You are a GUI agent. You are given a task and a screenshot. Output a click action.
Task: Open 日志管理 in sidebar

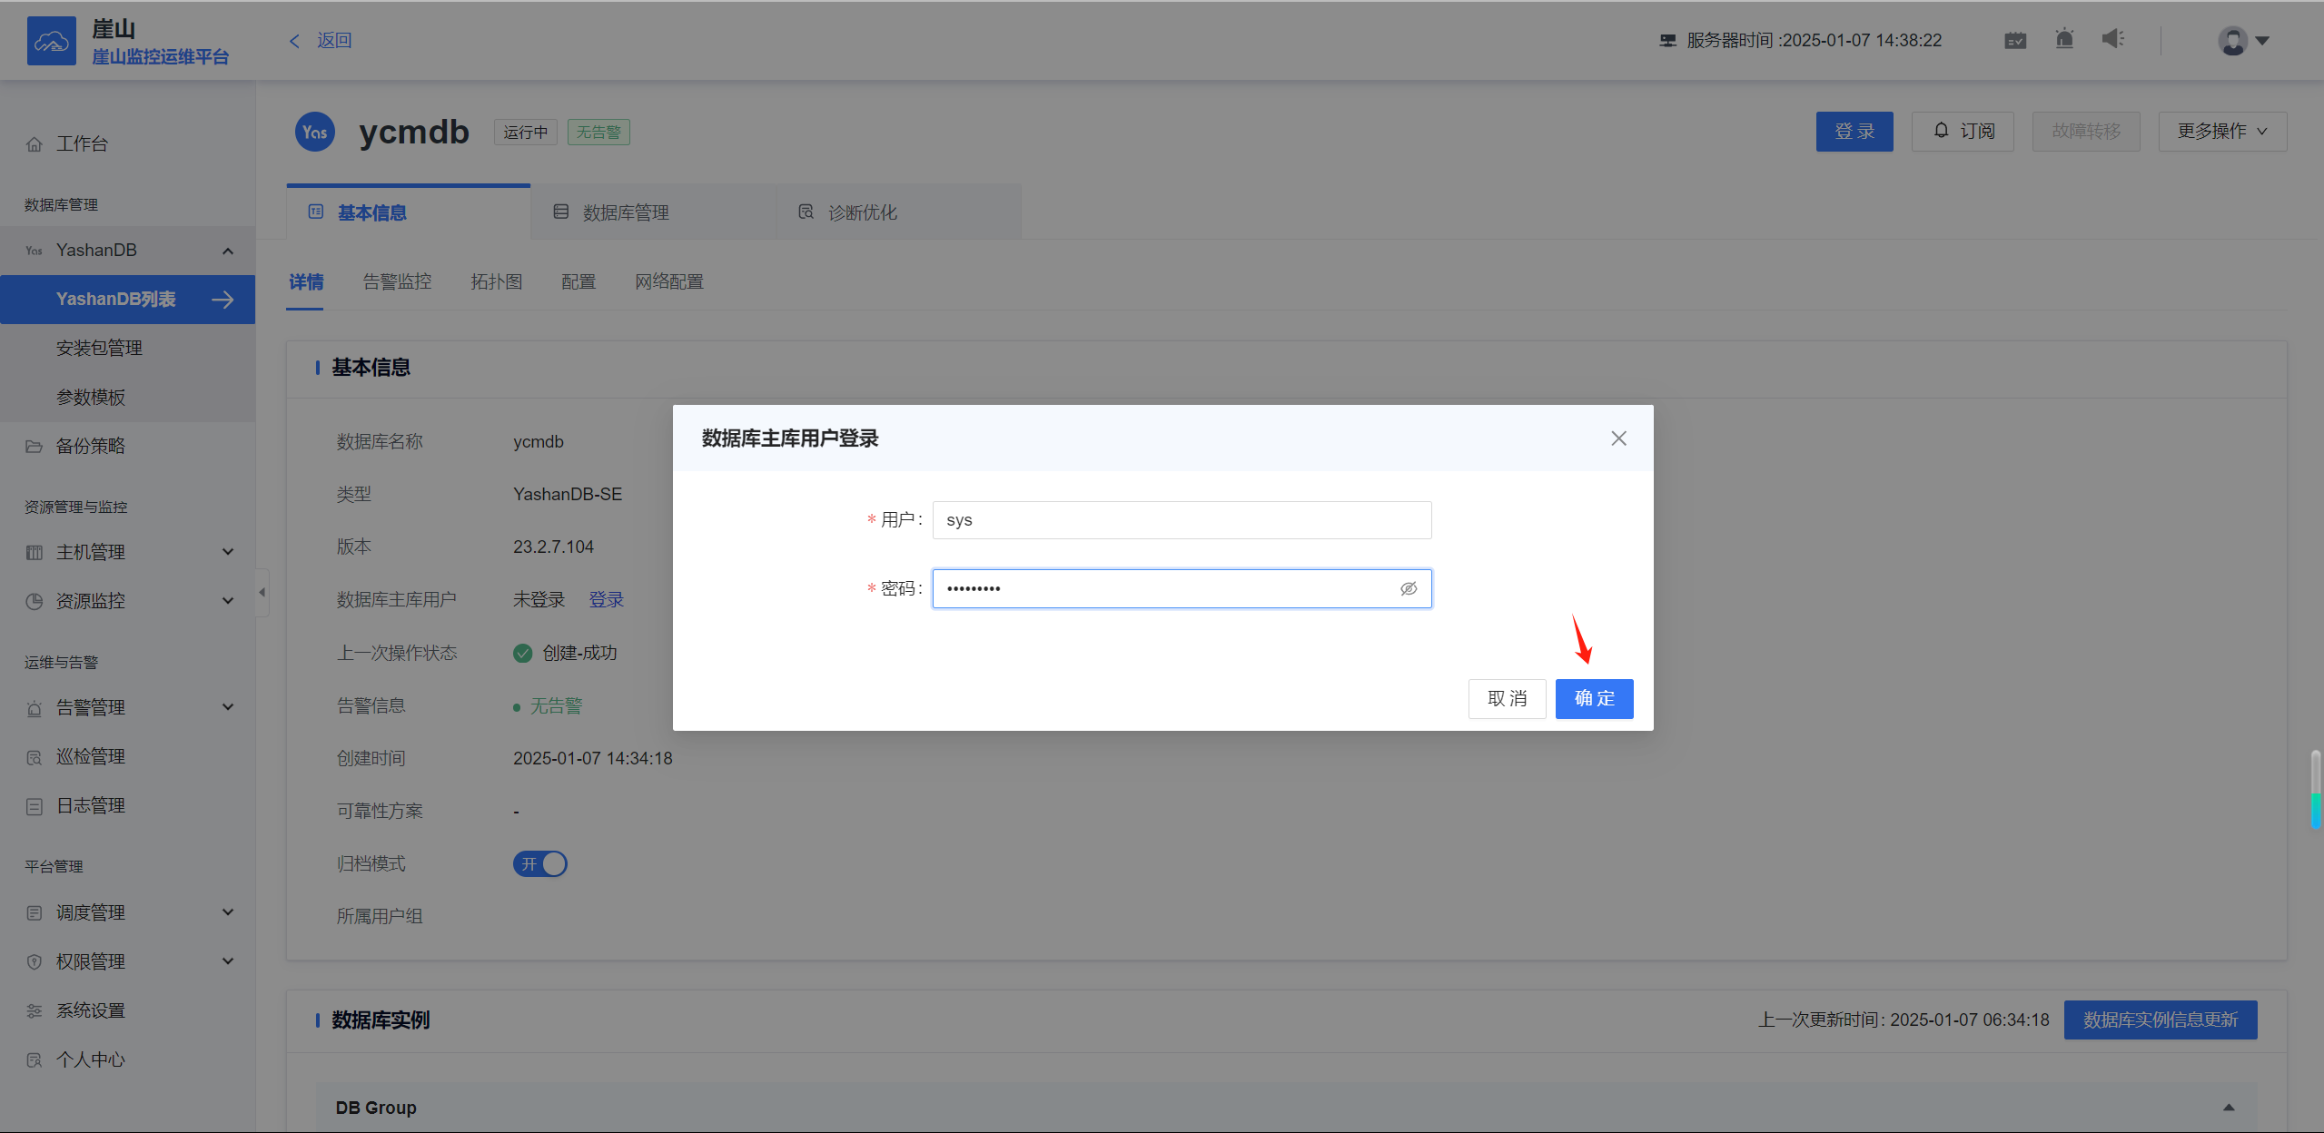(x=128, y=806)
